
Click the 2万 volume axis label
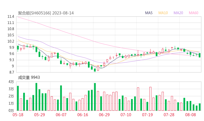11,96
